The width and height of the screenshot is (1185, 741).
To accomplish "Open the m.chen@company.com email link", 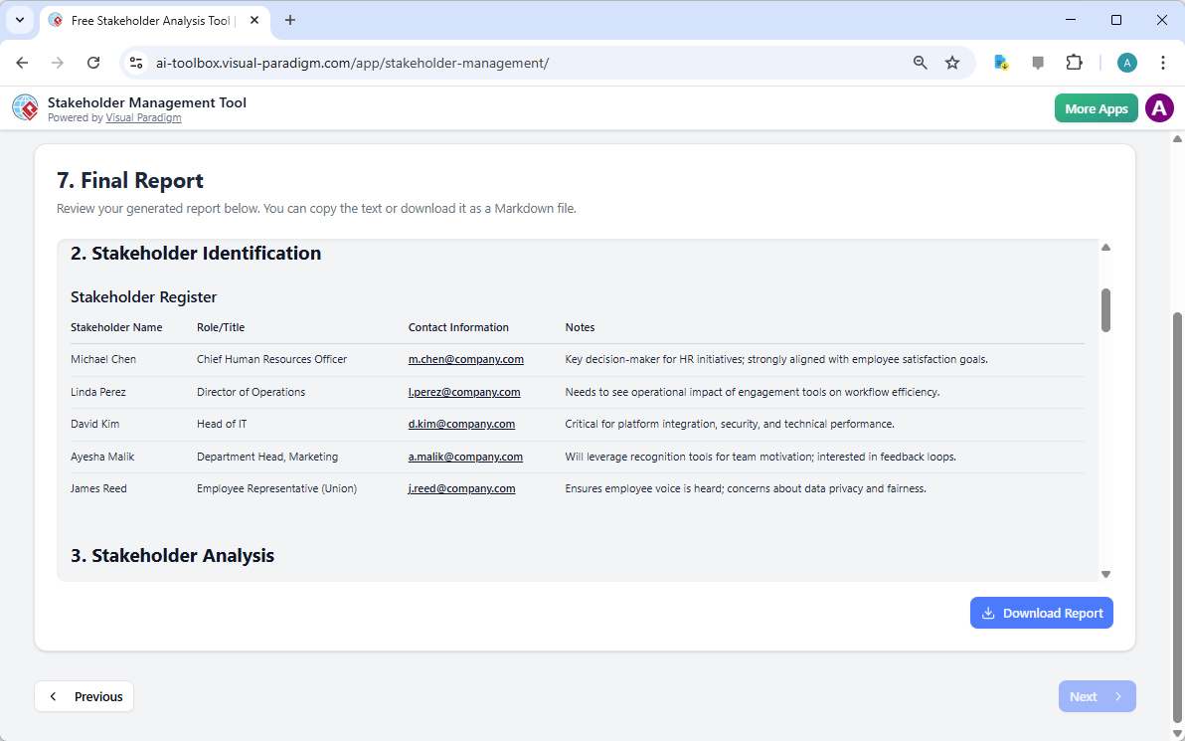I will (x=465, y=359).
